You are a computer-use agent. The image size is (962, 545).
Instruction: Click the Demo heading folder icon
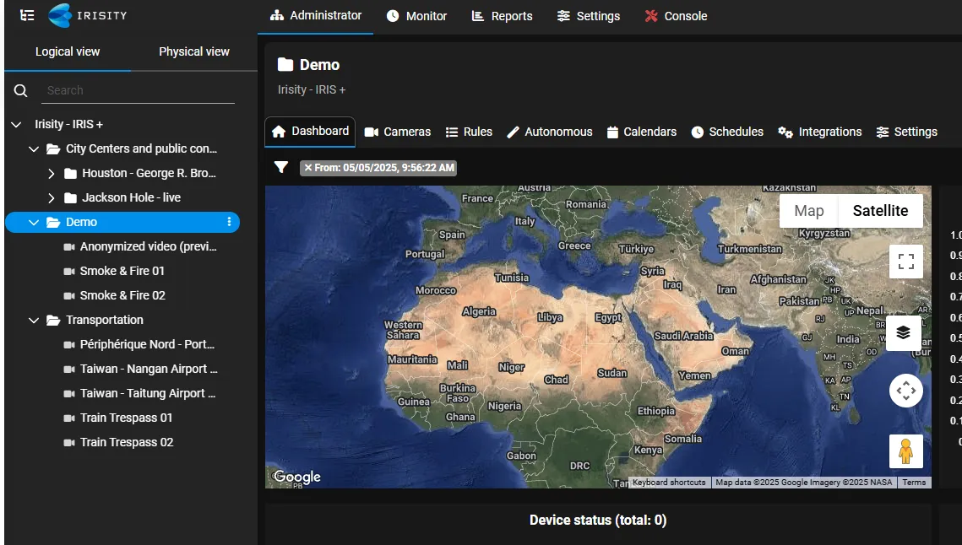[x=285, y=64]
